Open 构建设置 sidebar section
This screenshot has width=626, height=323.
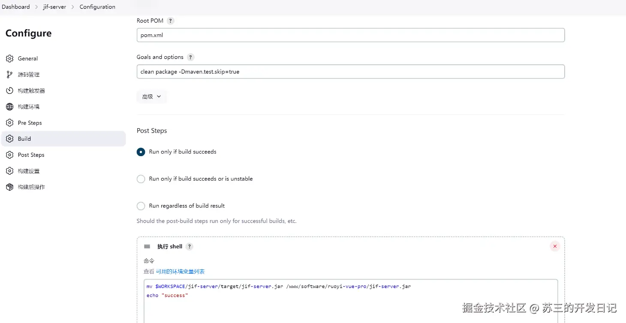(28, 171)
